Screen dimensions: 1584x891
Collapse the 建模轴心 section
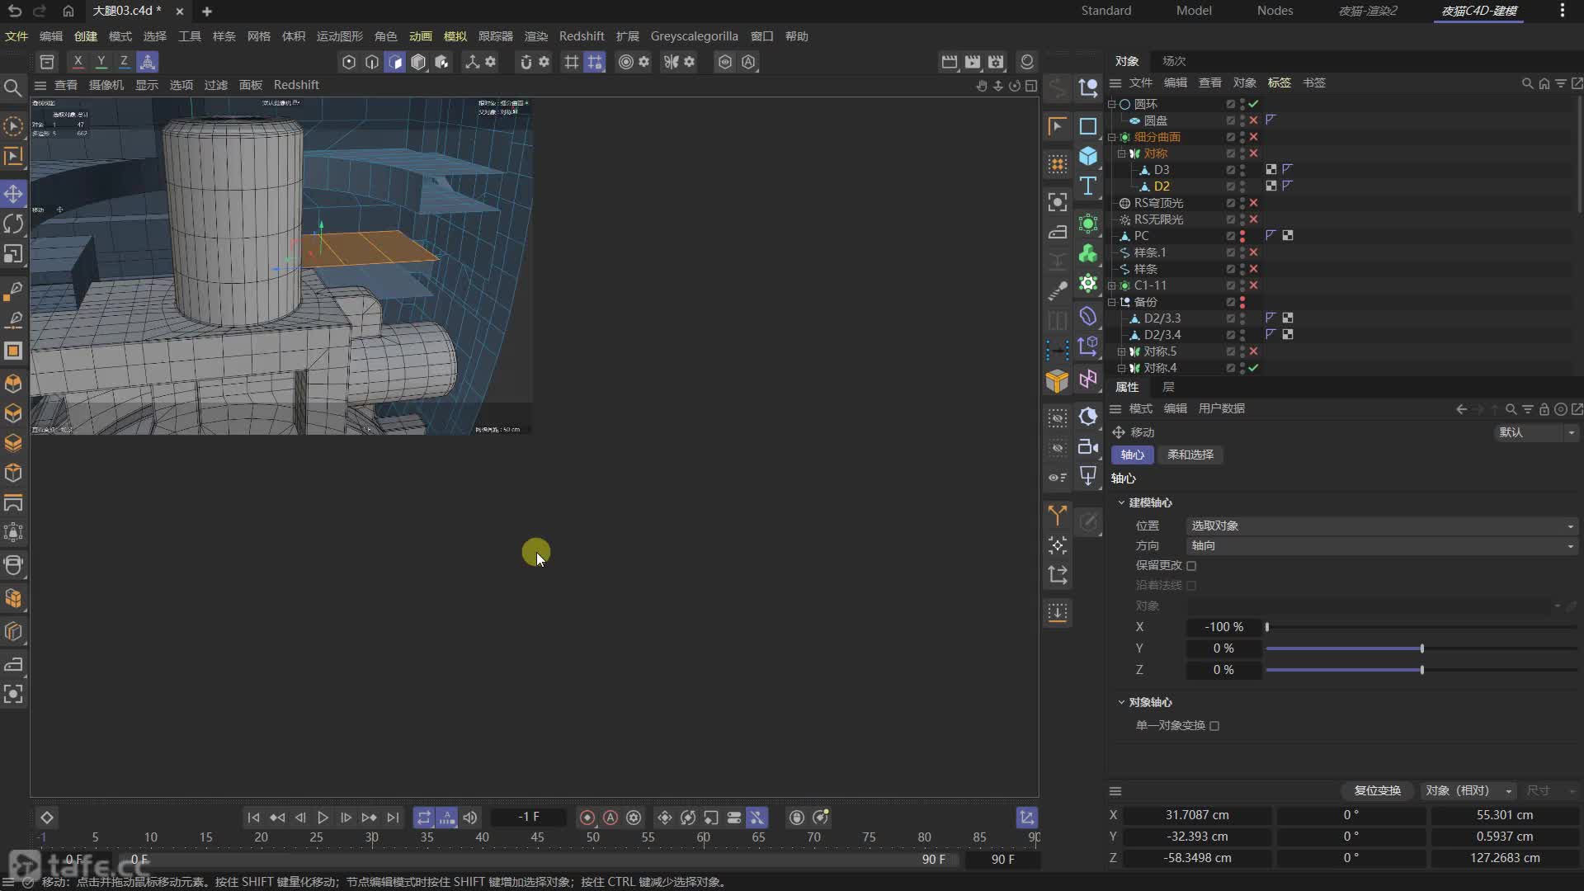[x=1121, y=502]
